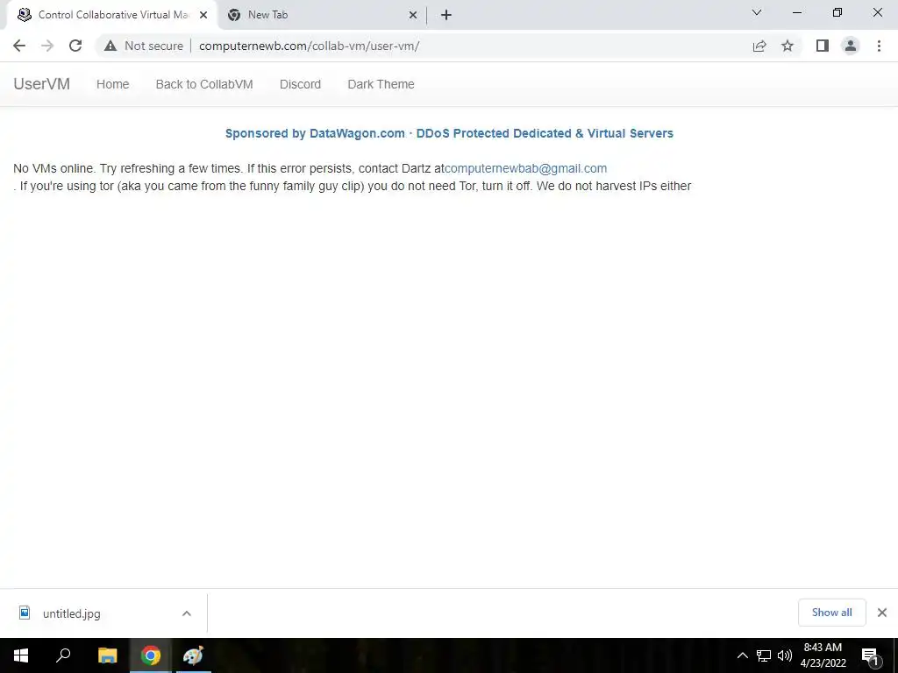Click the browser forward arrow
898x673 pixels.
point(47,46)
